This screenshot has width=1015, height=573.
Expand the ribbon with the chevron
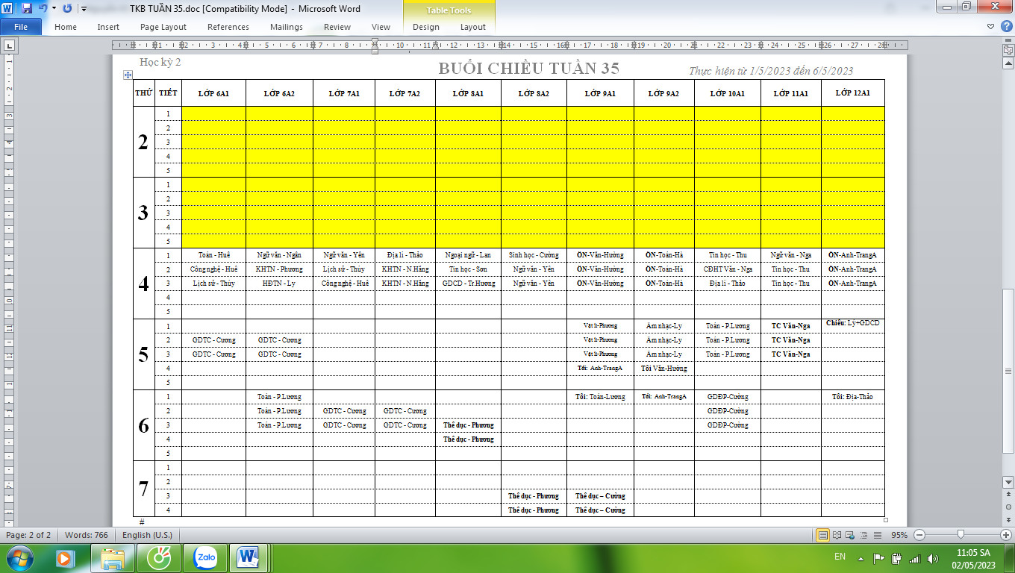(x=990, y=27)
